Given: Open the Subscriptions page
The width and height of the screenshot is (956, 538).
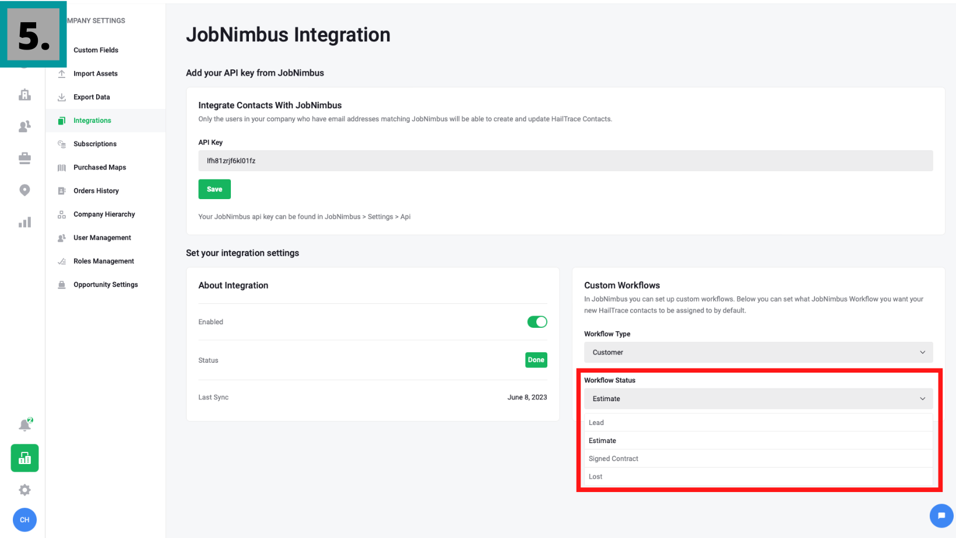Looking at the screenshot, I should (x=95, y=144).
